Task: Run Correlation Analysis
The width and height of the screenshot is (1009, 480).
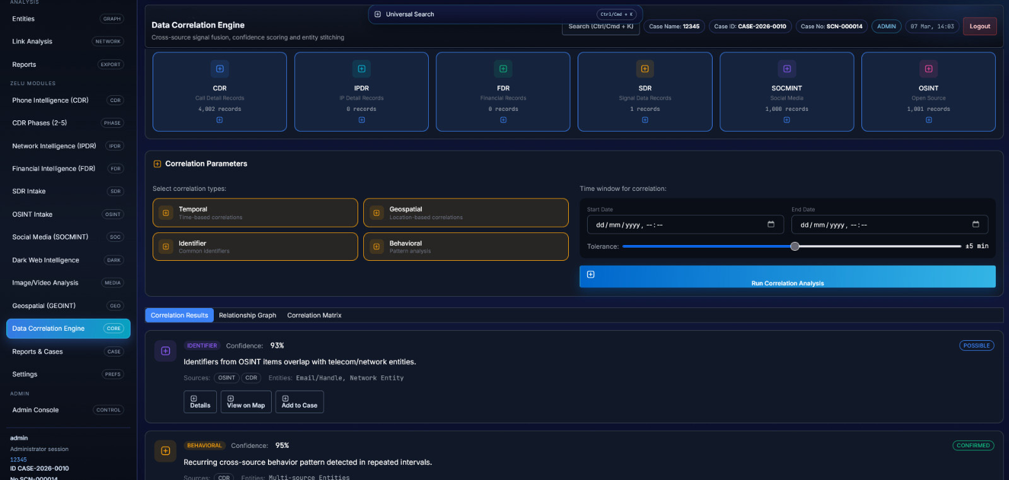Action: (x=787, y=277)
